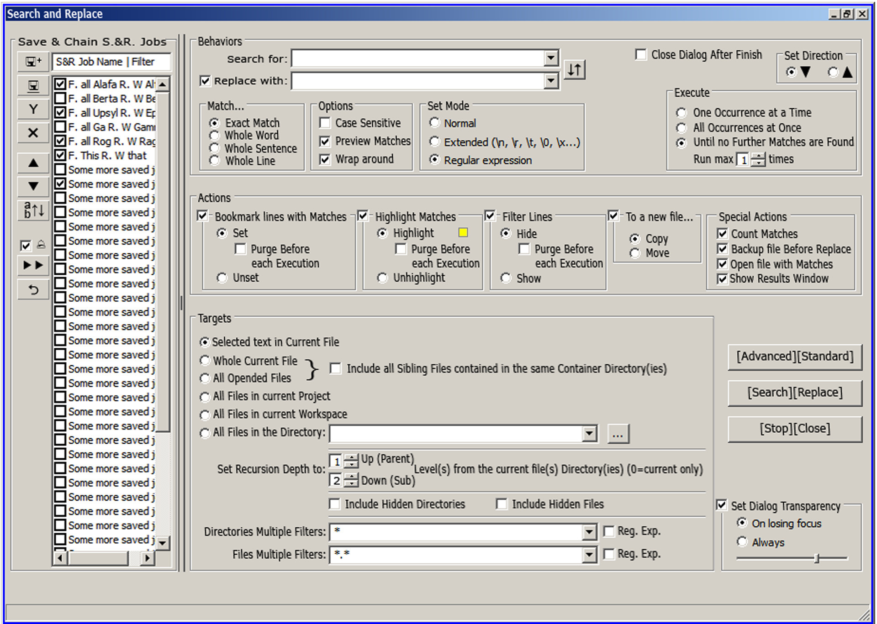Screen dimensions: 877x624
Task: Click the job list's left horizontal scroll arrow
Action: [60, 558]
